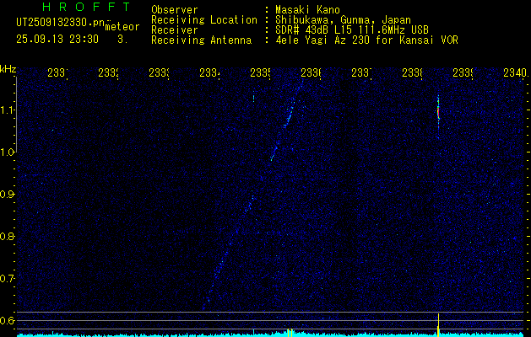Click the gray vertical range bar beside kHz axis
531x337 pixels.
pyautogui.click(x=16, y=114)
